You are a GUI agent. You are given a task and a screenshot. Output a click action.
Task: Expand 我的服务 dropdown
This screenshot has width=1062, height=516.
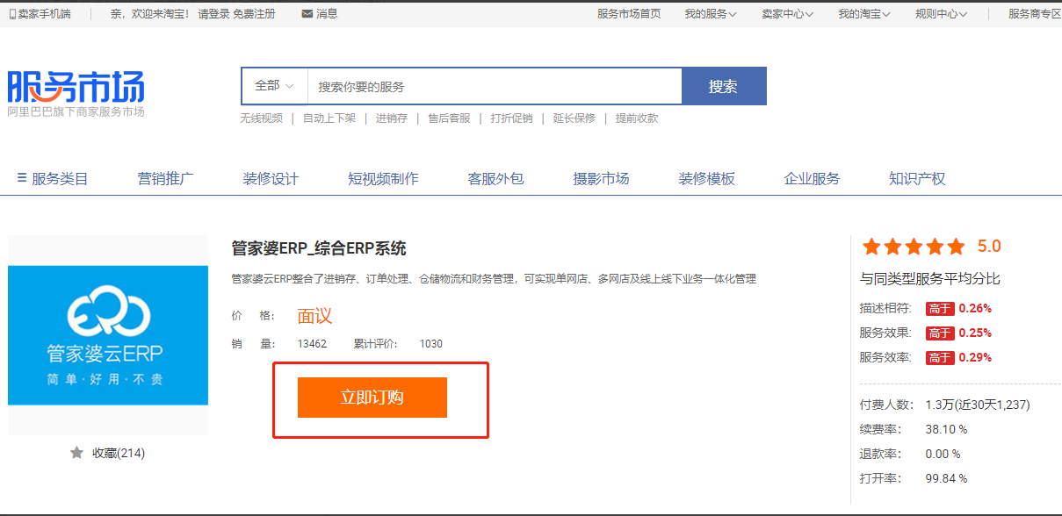point(711,14)
